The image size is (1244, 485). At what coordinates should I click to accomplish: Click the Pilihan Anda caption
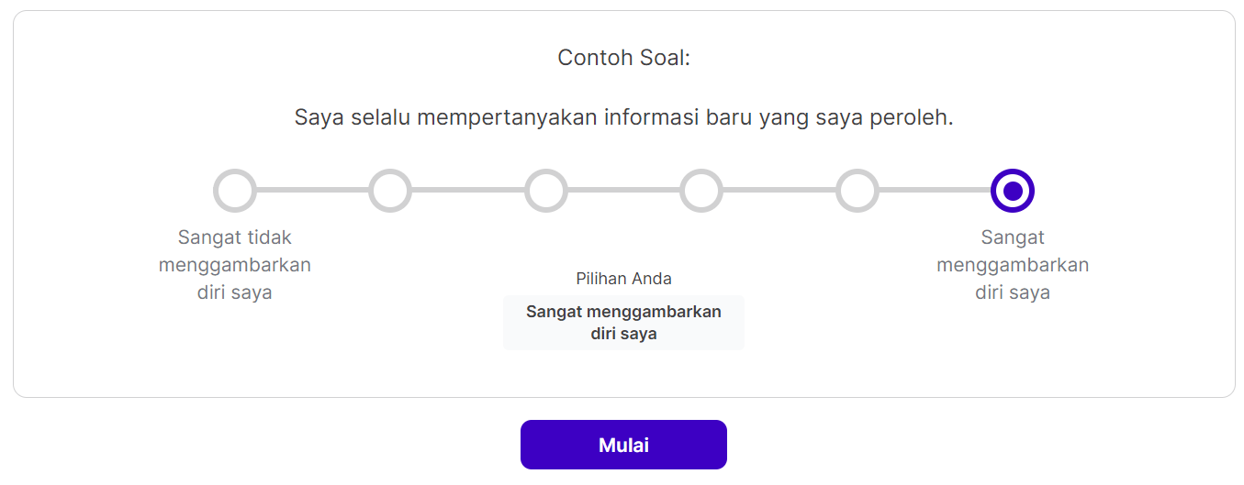[x=623, y=279]
